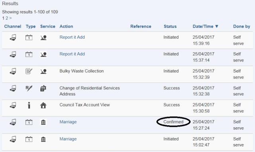The width and height of the screenshot is (255, 152).
Task: Click the date 25/04/2017 15:30:58
Action: [x=204, y=108]
